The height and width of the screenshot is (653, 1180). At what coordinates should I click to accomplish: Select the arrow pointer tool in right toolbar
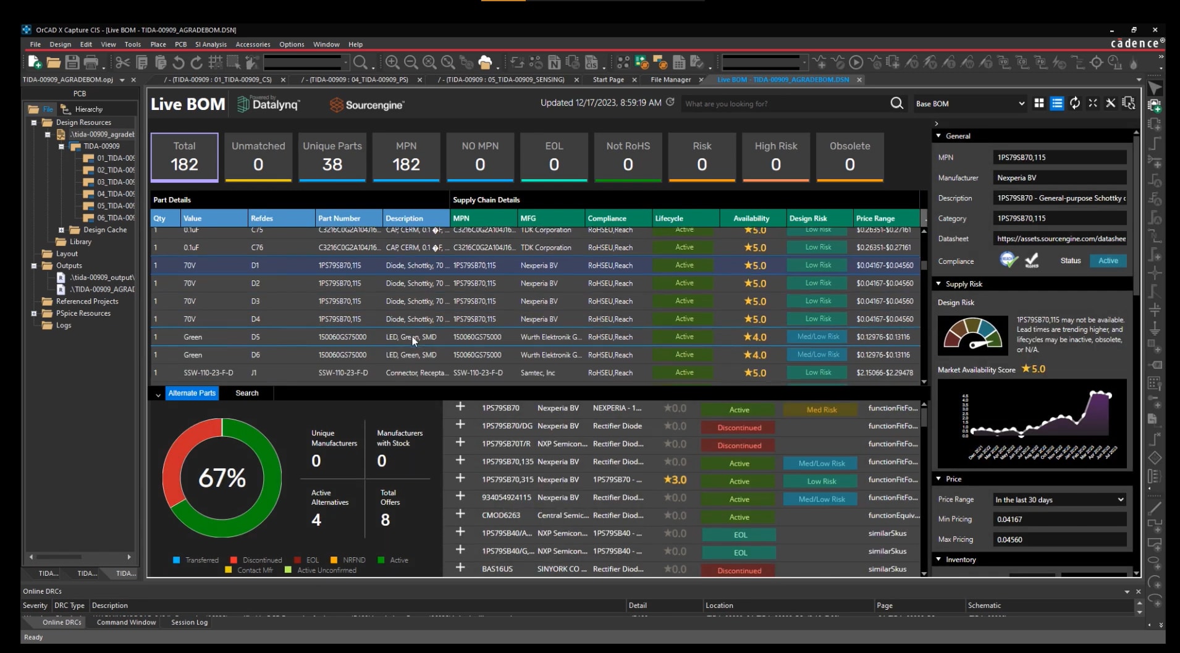coord(1155,88)
